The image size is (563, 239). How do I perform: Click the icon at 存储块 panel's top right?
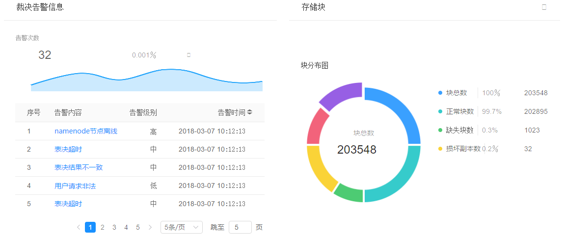pyautogui.click(x=544, y=7)
